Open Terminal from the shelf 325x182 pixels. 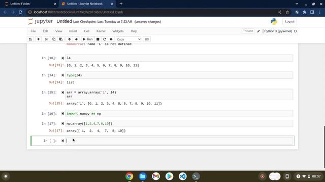click(196, 176)
